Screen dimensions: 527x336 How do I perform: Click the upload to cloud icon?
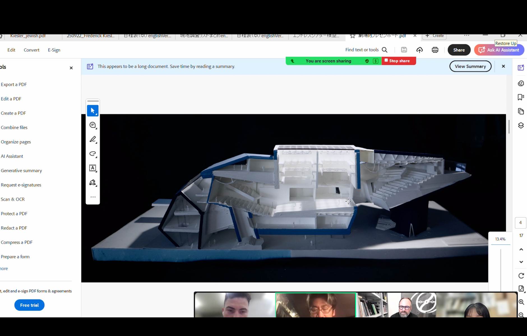point(419,50)
